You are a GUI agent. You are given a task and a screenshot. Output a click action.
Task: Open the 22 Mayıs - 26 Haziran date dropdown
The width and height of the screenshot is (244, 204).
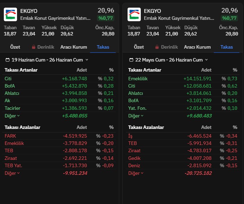pyautogui.click(x=169, y=60)
